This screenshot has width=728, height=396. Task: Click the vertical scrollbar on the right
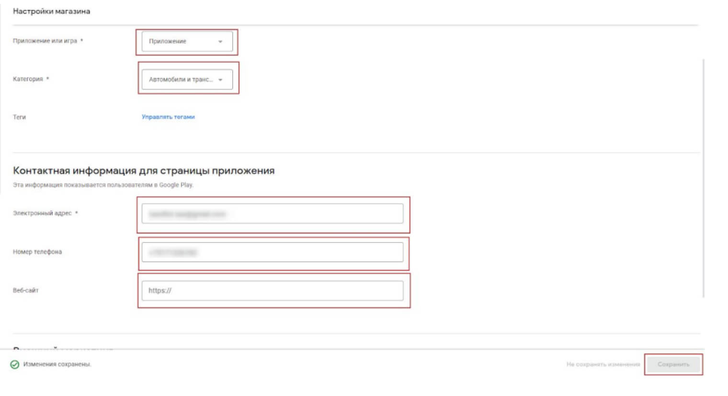coord(703,177)
